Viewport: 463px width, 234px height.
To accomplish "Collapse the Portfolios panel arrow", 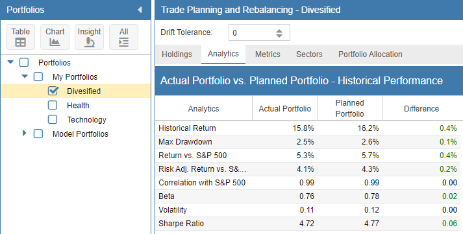I will point(140,10).
